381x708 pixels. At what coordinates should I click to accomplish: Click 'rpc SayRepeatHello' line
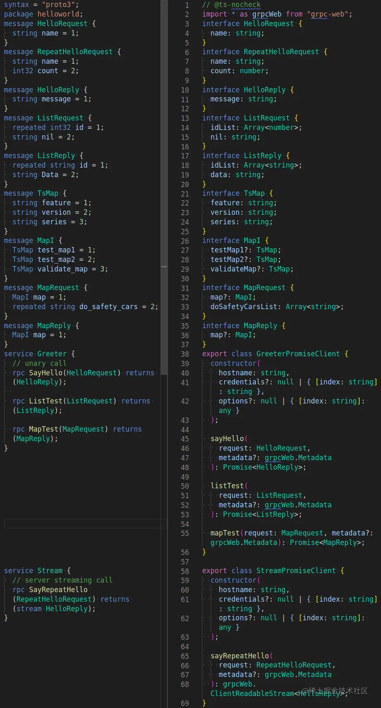tap(50, 590)
